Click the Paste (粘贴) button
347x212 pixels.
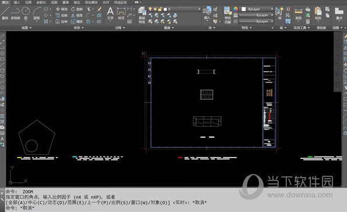coord(318,13)
